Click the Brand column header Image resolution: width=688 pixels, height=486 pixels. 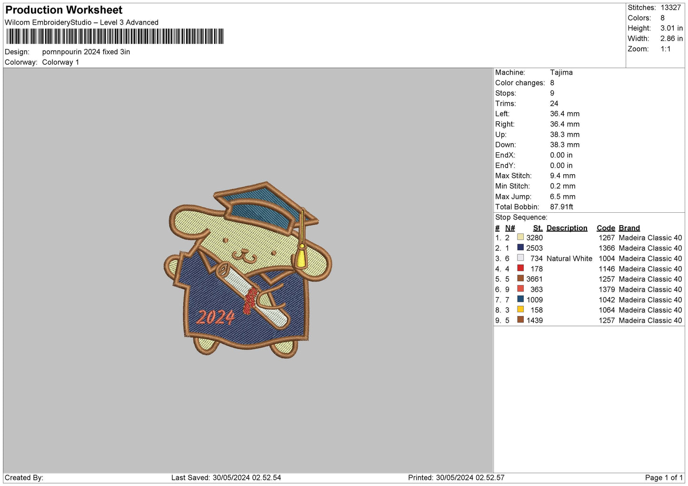coord(629,228)
